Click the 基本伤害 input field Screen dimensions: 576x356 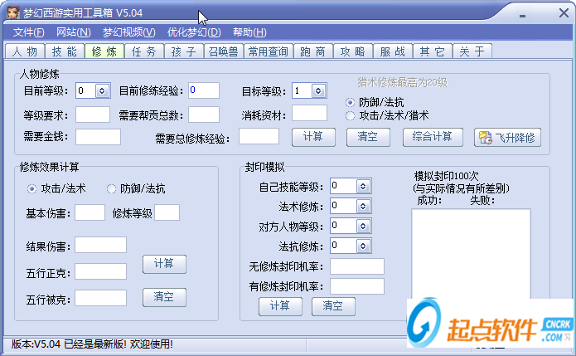pos(90,212)
